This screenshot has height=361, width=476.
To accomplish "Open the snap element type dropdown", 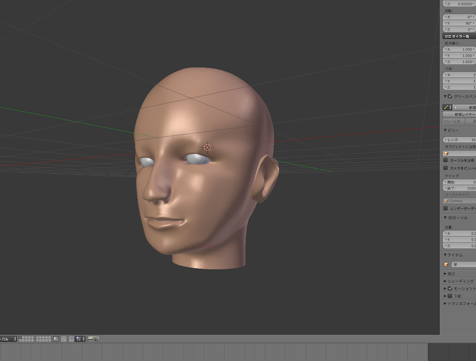I will pos(79,338).
